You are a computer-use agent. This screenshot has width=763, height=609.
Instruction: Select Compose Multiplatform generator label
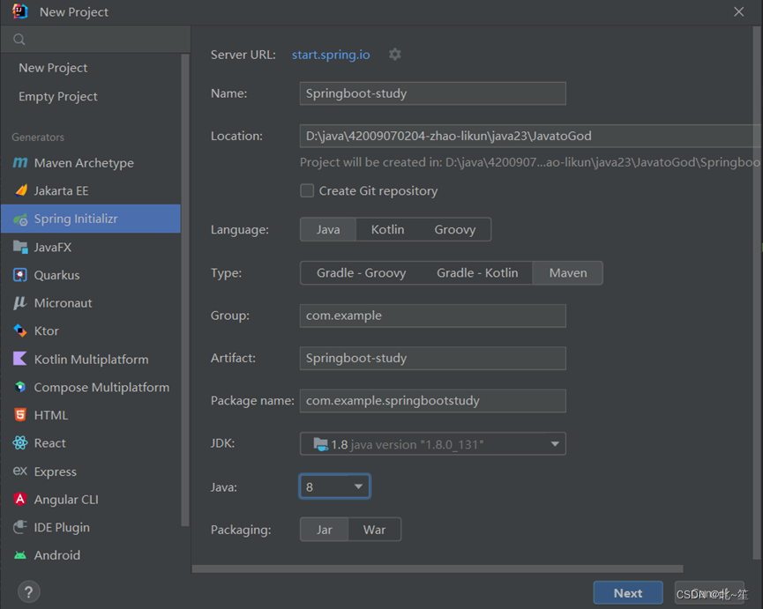[x=101, y=388]
